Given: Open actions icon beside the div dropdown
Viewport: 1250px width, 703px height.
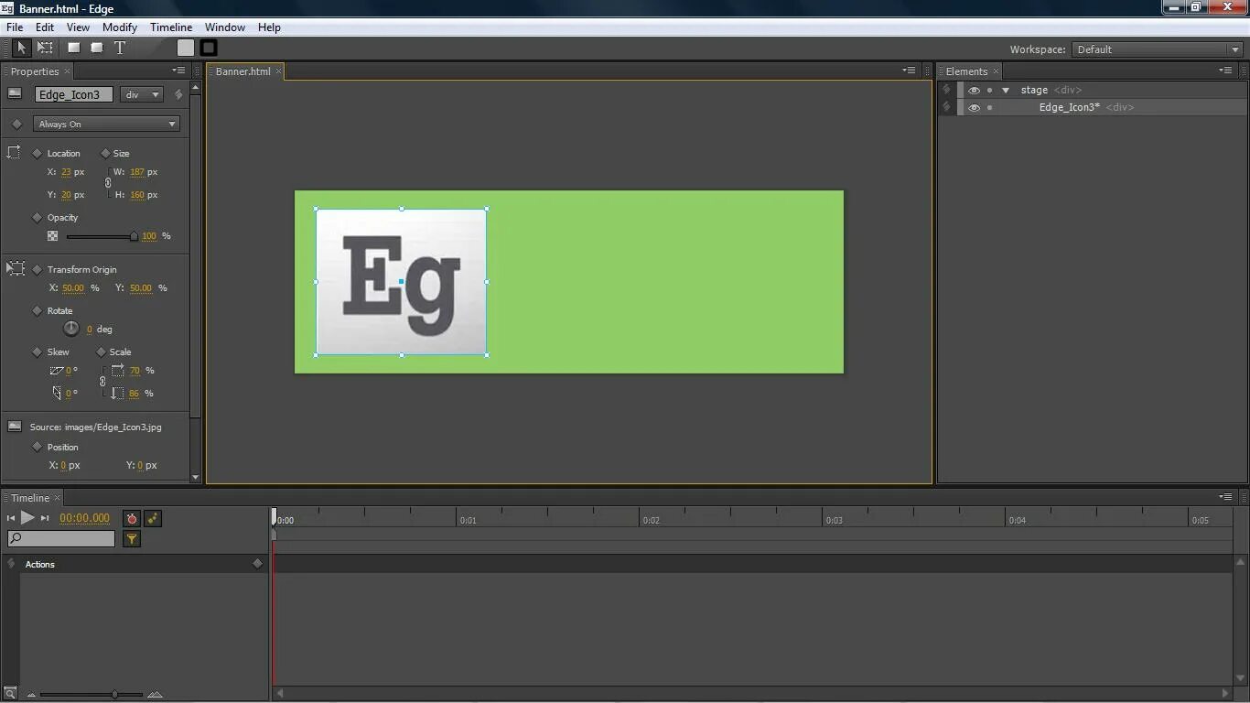Looking at the screenshot, I should point(178,94).
